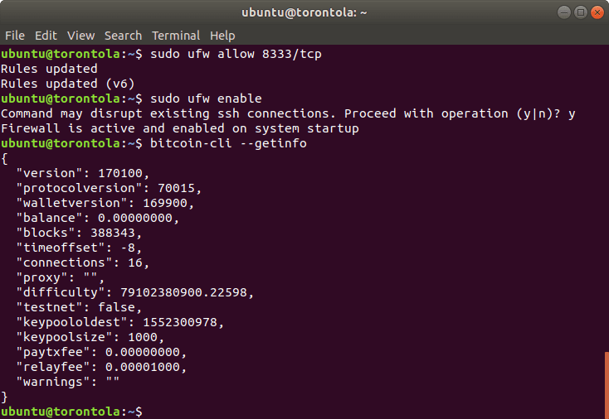Click the "sudo ufw enable" command text
This screenshot has width=609, height=419.
[x=206, y=99]
